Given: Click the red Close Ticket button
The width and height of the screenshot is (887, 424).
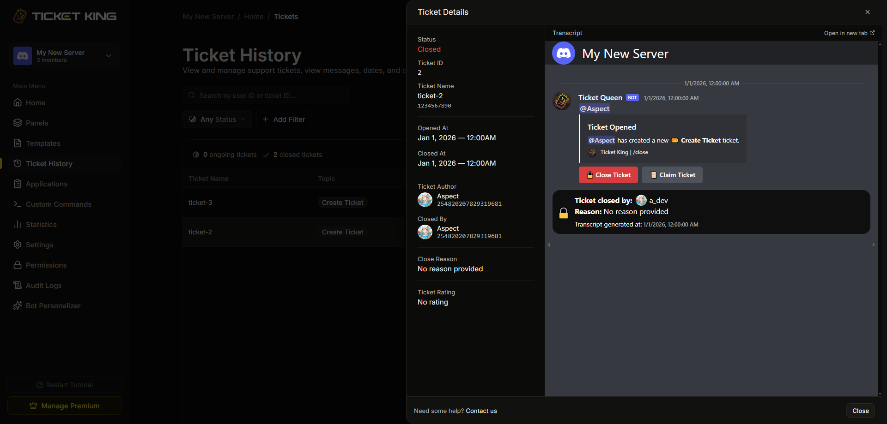Looking at the screenshot, I should pos(608,175).
